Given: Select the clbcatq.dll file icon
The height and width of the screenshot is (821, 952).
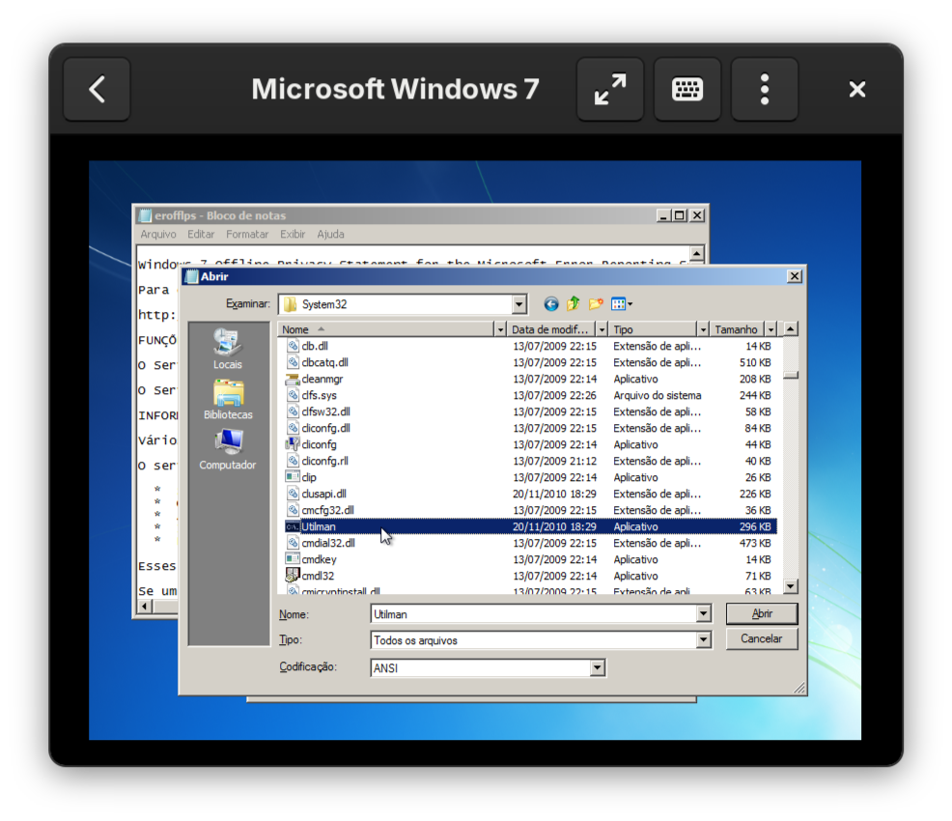Looking at the screenshot, I should tap(293, 362).
